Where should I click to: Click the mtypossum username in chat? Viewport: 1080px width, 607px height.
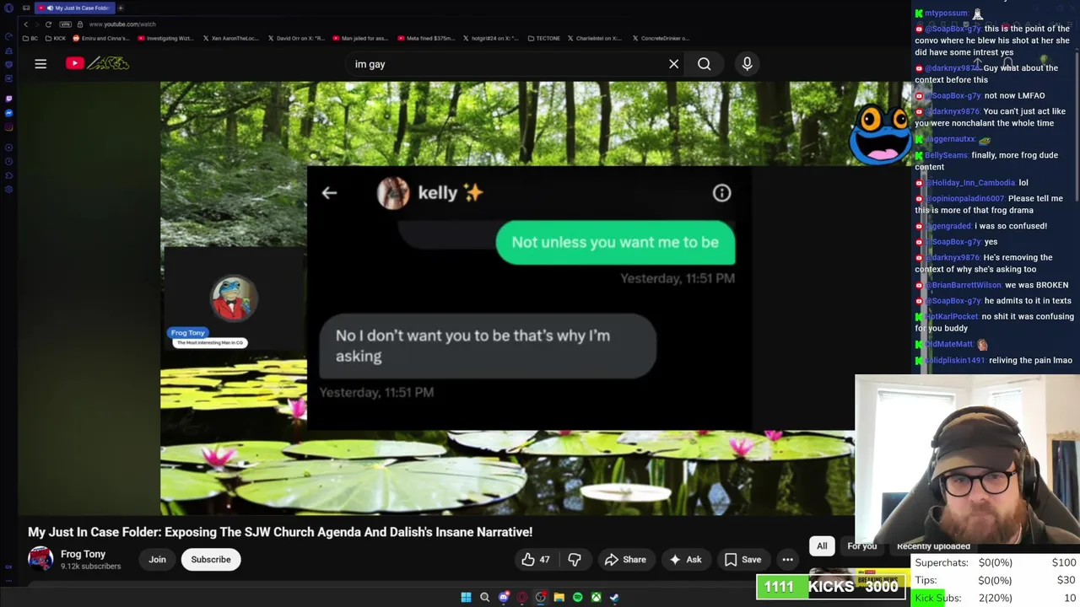point(946,13)
